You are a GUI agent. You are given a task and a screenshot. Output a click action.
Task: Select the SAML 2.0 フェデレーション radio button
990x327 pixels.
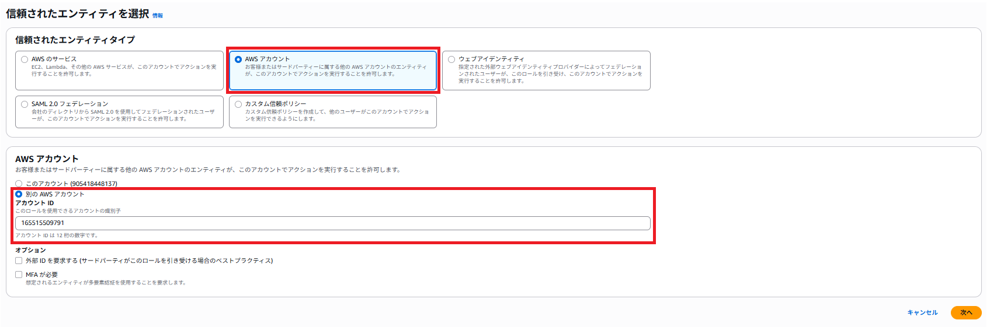point(25,104)
